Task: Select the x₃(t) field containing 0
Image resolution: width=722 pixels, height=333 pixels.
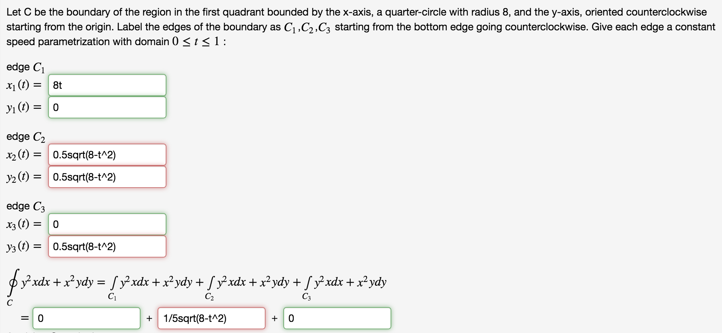Action: click(x=107, y=224)
